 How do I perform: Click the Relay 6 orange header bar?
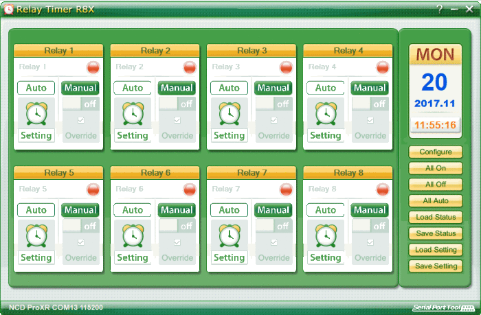coord(155,173)
